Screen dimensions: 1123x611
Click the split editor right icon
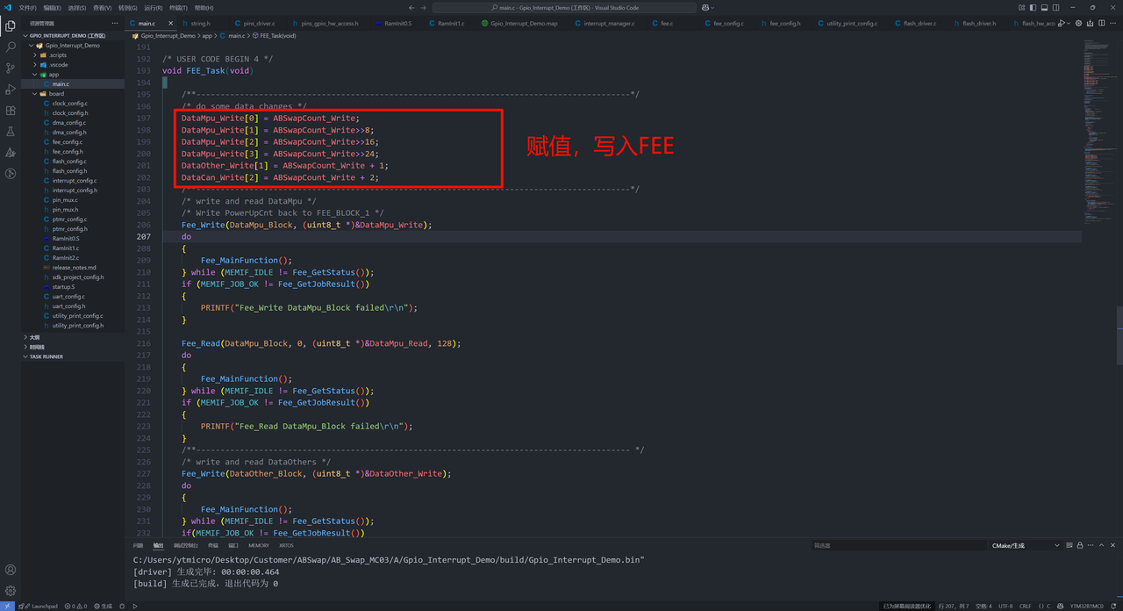(x=1103, y=24)
